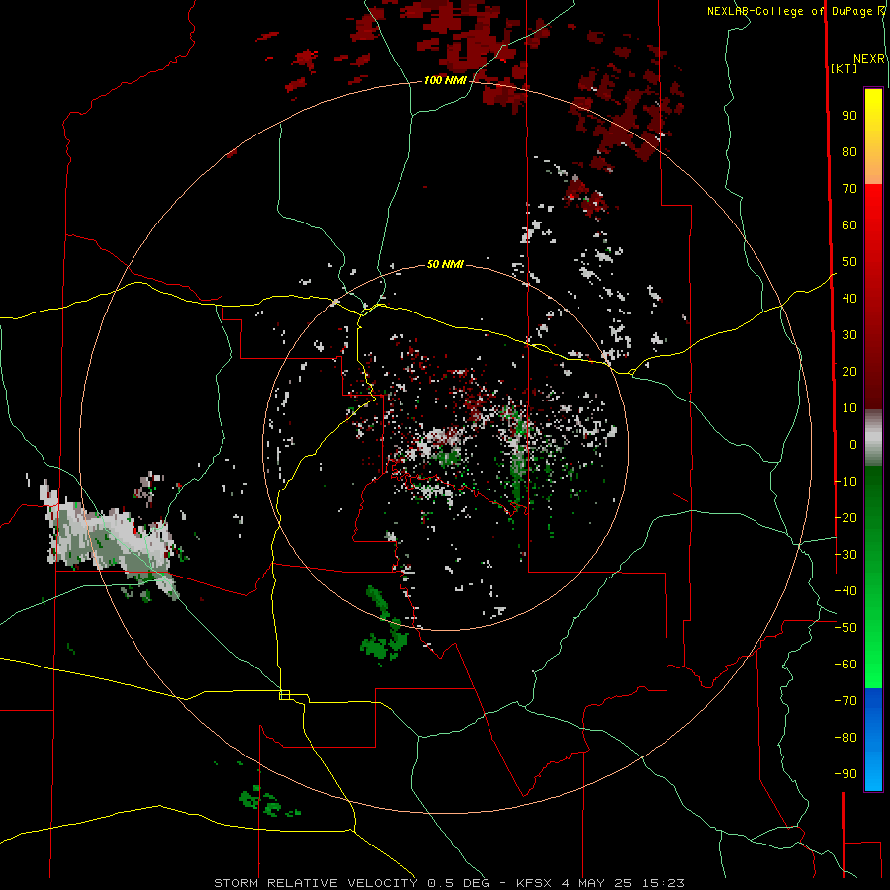Click the 100 NMI range ring label
The width and height of the screenshot is (890, 890).
[x=445, y=80]
